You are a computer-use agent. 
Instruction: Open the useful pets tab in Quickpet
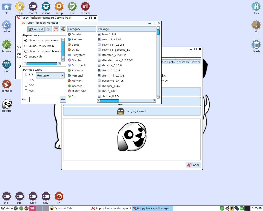pyautogui.click(x=168, y=62)
